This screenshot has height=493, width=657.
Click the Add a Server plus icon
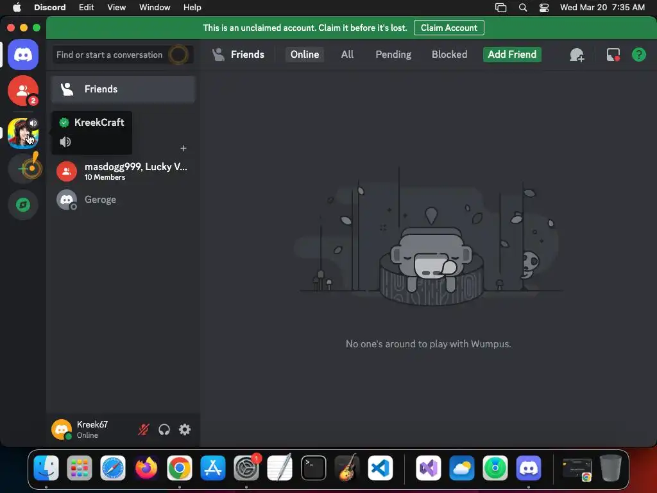(x=23, y=169)
